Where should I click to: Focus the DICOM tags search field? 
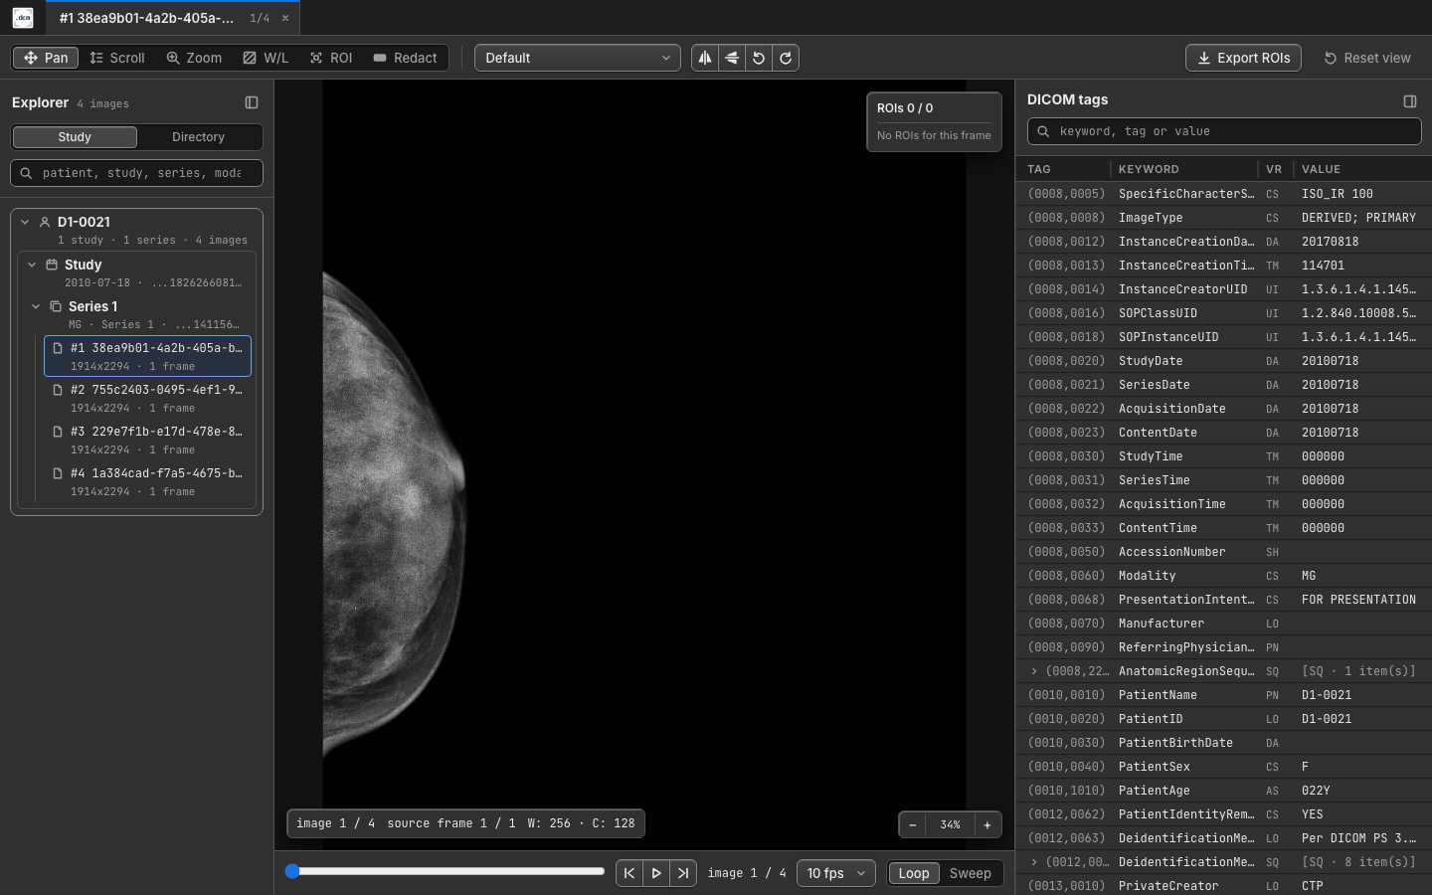pos(1224,131)
